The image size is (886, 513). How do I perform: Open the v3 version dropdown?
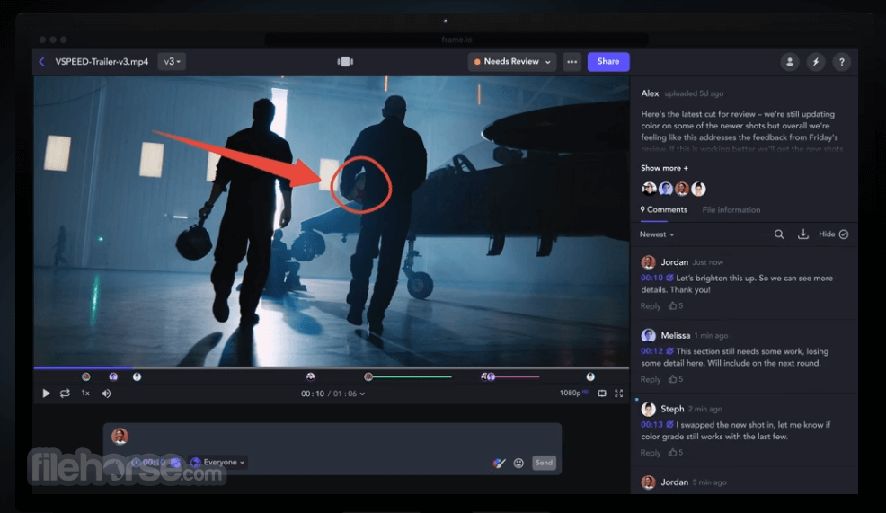[172, 62]
